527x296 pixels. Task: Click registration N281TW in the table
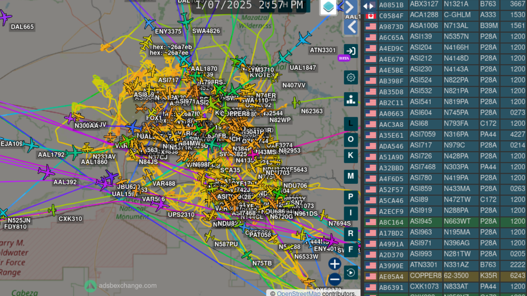(x=457, y=254)
